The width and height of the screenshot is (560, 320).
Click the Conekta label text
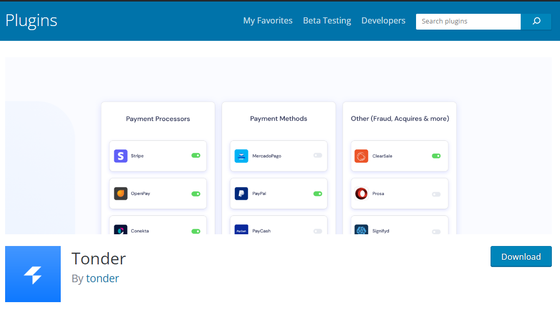pos(140,231)
